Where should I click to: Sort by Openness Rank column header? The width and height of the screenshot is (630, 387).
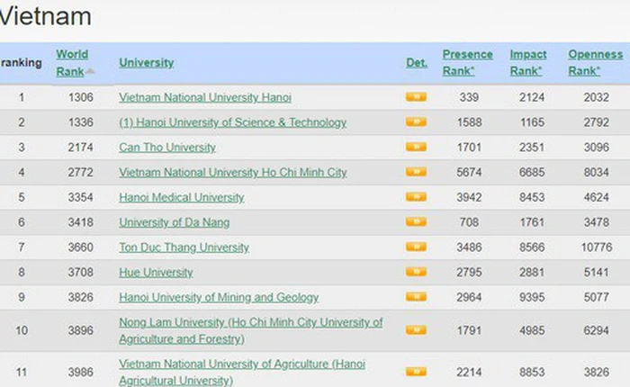click(595, 63)
